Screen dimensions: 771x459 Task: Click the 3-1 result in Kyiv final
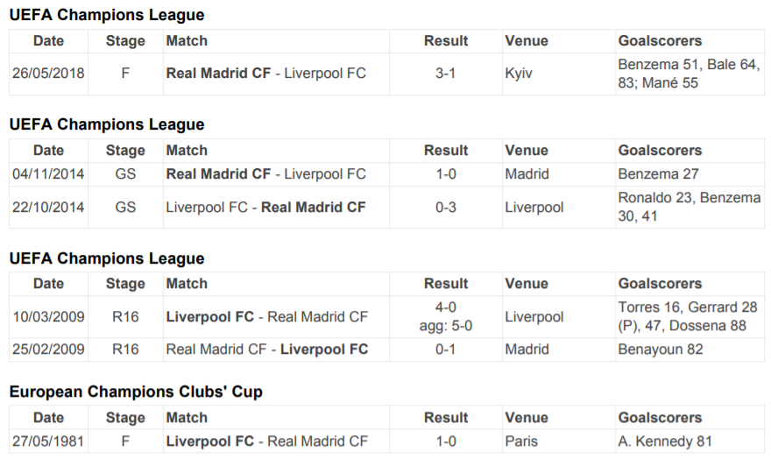(445, 74)
